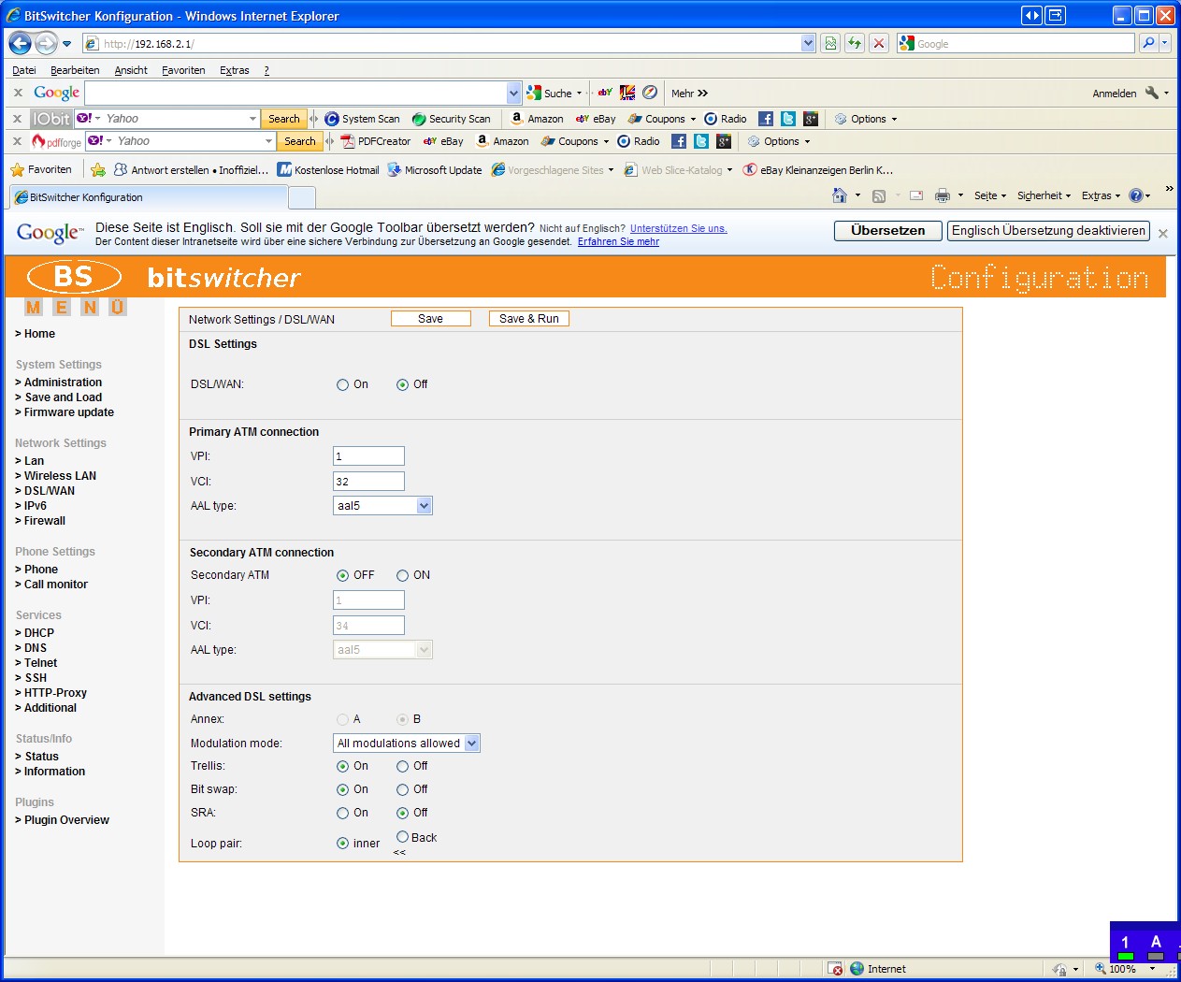The image size is (1181, 982).
Task: Open the PDFCreator toolbar icon
Action: coord(375,141)
